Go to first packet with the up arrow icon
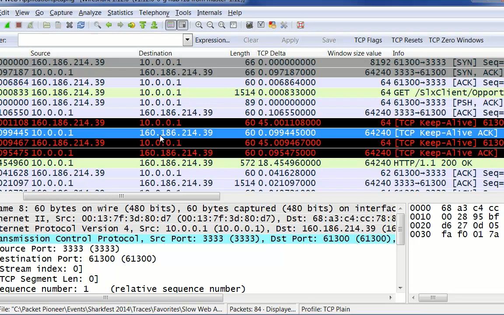The image size is (504, 315). pos(143,25)
